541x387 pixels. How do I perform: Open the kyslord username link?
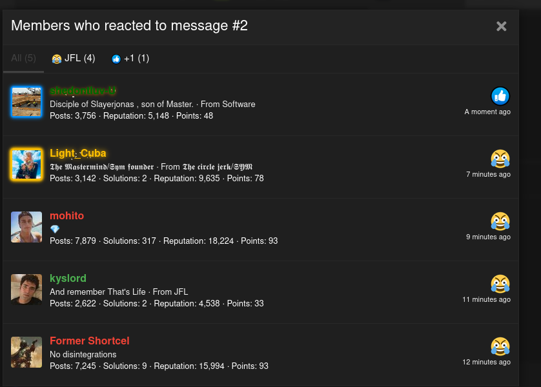(x=68, y=279)
